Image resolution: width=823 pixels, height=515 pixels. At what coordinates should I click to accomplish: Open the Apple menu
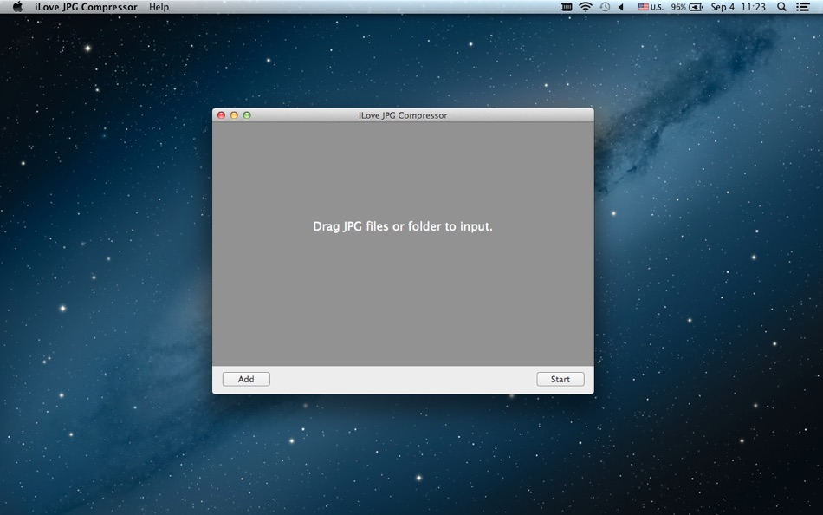pos(17,7)
